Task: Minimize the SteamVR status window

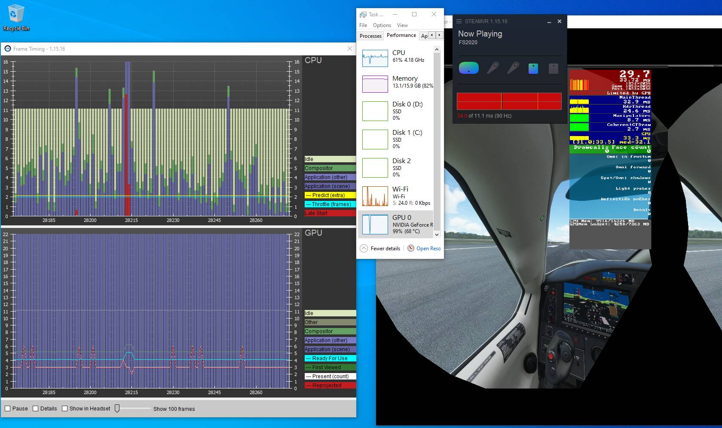Action: pyautogui.click(x=549, y=21)
